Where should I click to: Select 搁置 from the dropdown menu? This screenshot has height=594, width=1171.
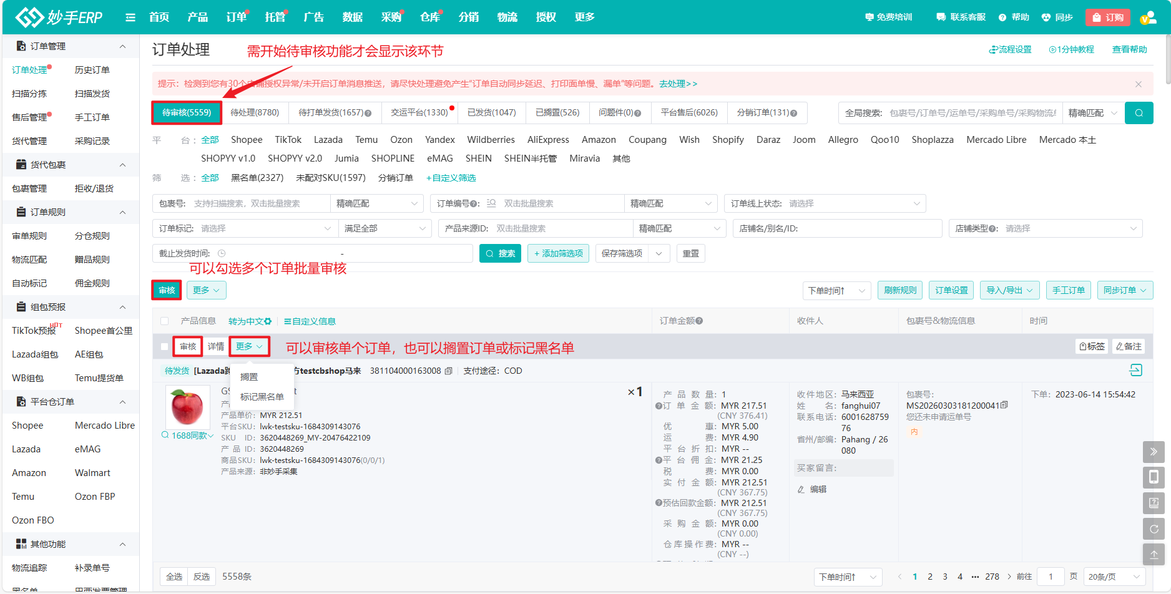tap(249, 377)
